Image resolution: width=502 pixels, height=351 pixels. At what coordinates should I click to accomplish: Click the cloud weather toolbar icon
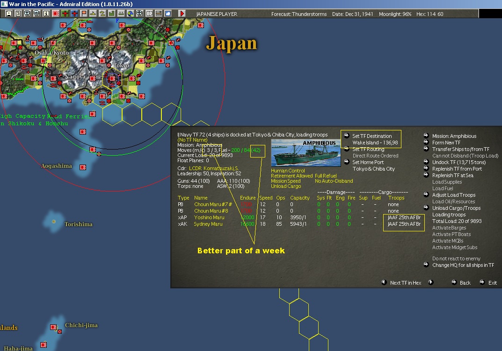click(x=168, y=14)
